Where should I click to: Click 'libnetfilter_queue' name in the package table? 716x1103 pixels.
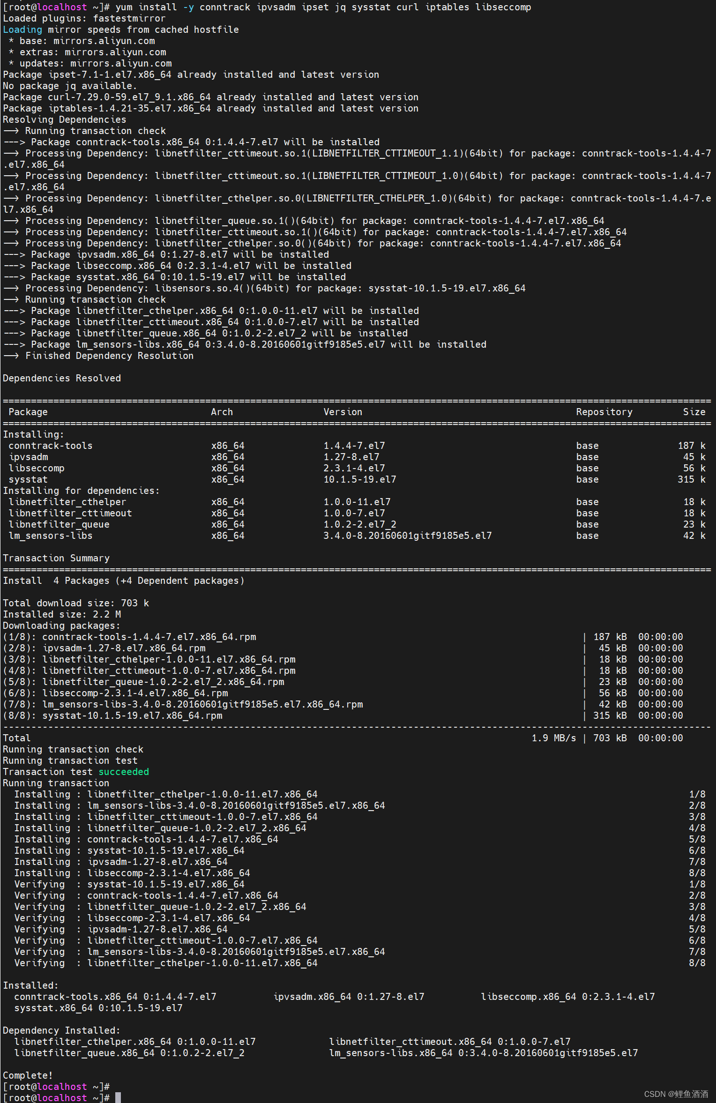[x=59, y=524]
